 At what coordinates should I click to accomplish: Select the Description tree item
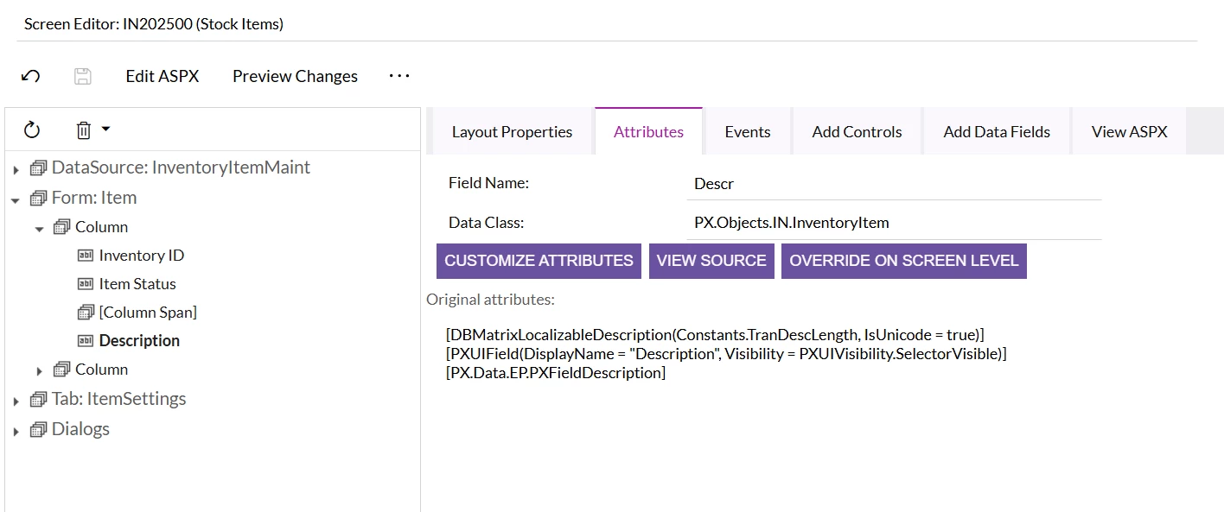point(139,341)
